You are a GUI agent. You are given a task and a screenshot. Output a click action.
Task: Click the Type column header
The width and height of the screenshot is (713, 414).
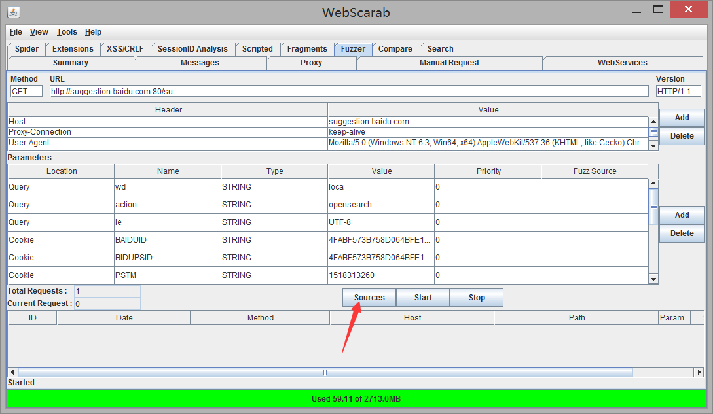(x=274, y=171)
